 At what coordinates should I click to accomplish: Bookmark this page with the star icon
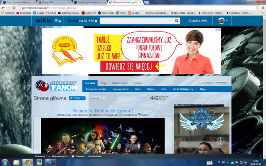point(258,8)
